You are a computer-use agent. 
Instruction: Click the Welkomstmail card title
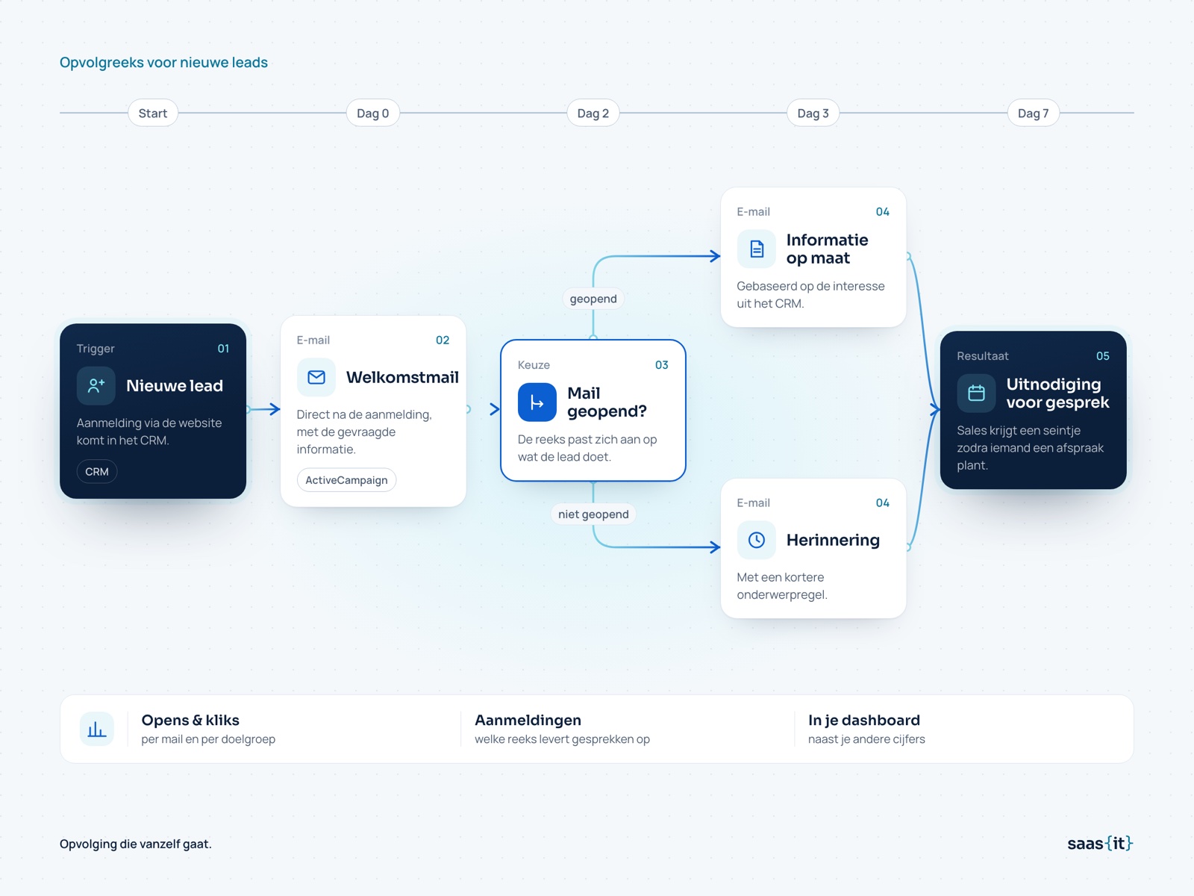[402, 377]
